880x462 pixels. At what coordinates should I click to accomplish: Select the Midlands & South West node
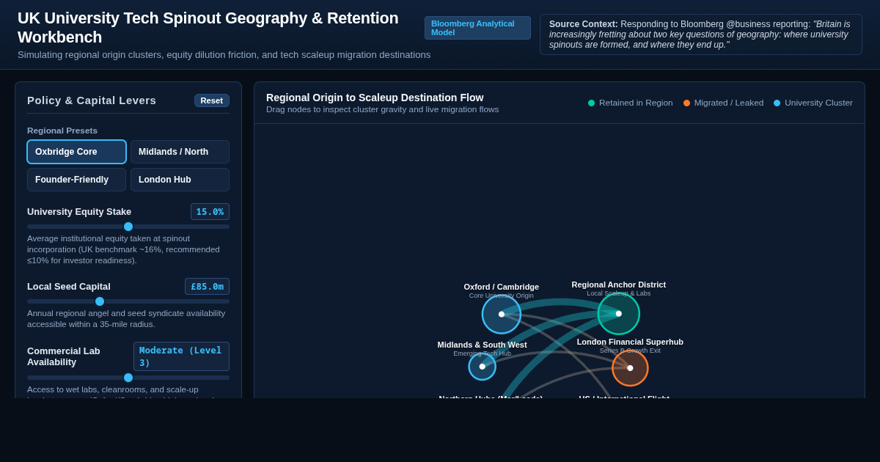(x=483, y=367)
